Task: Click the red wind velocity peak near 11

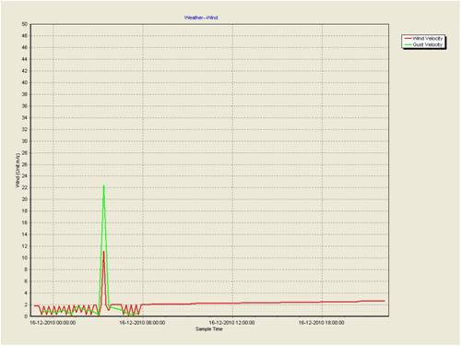Action: click(104, 252)
